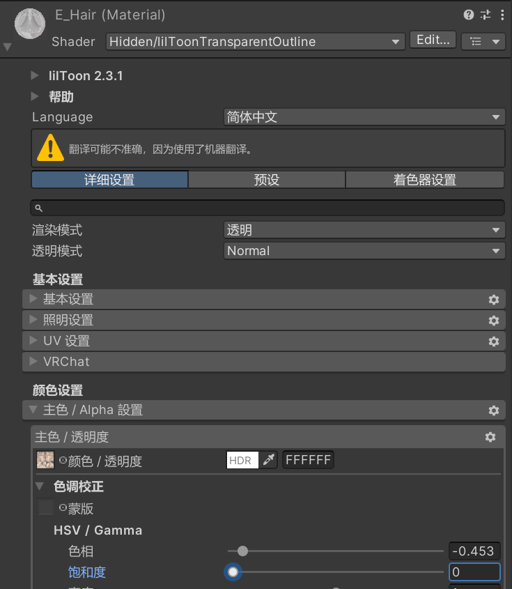The height and width of the screenshot is (589, 512).
Task: Open the material help question mark icon
Action: pos(468,15)
